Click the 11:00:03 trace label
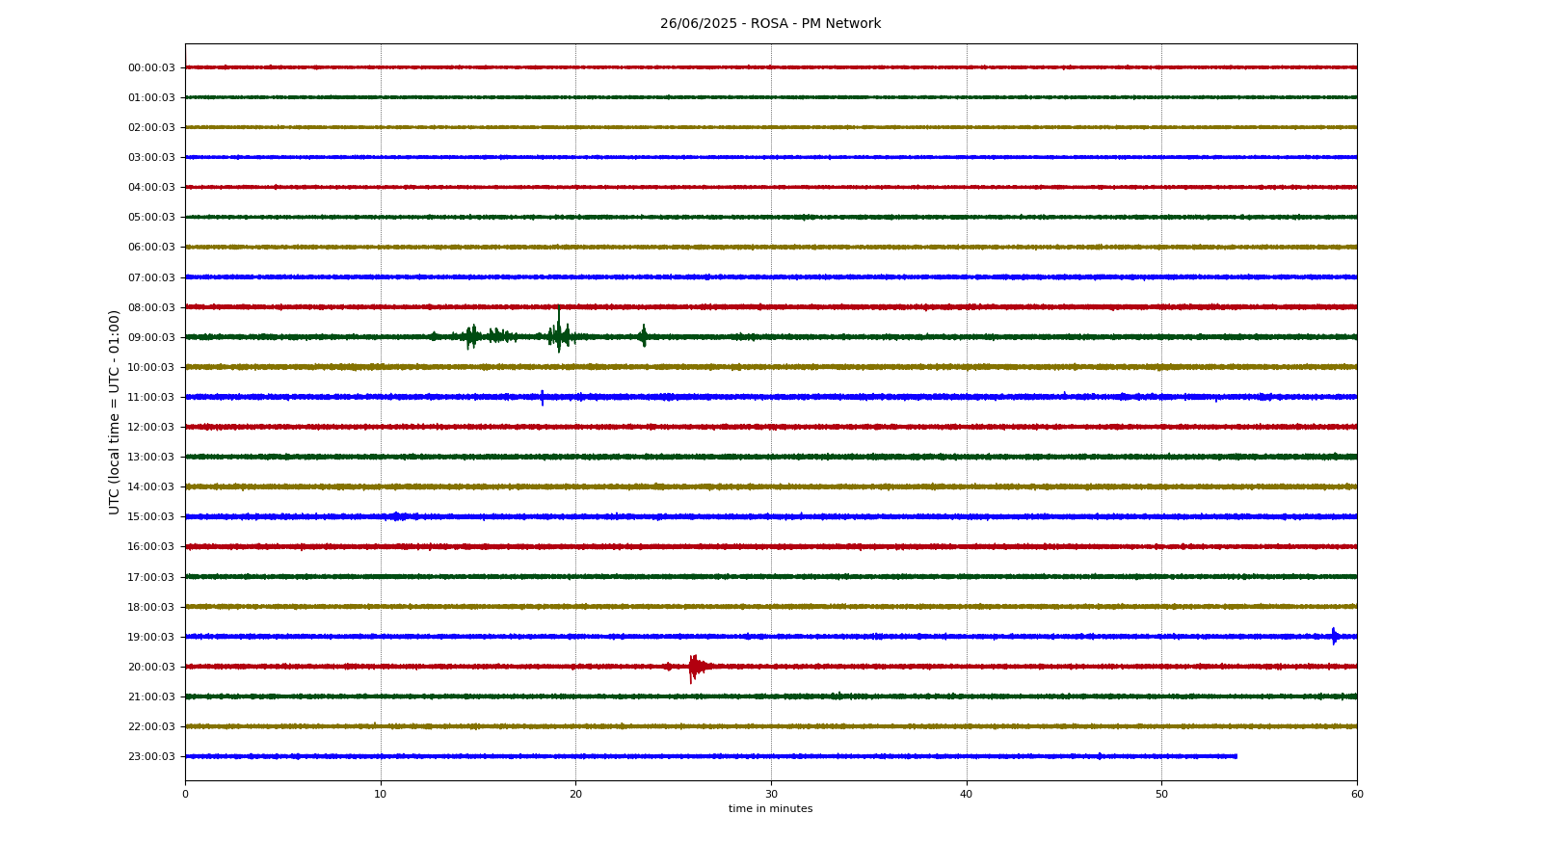This screenshot has width=1542, height=867. pyautogui.click(x=151, y=397)
